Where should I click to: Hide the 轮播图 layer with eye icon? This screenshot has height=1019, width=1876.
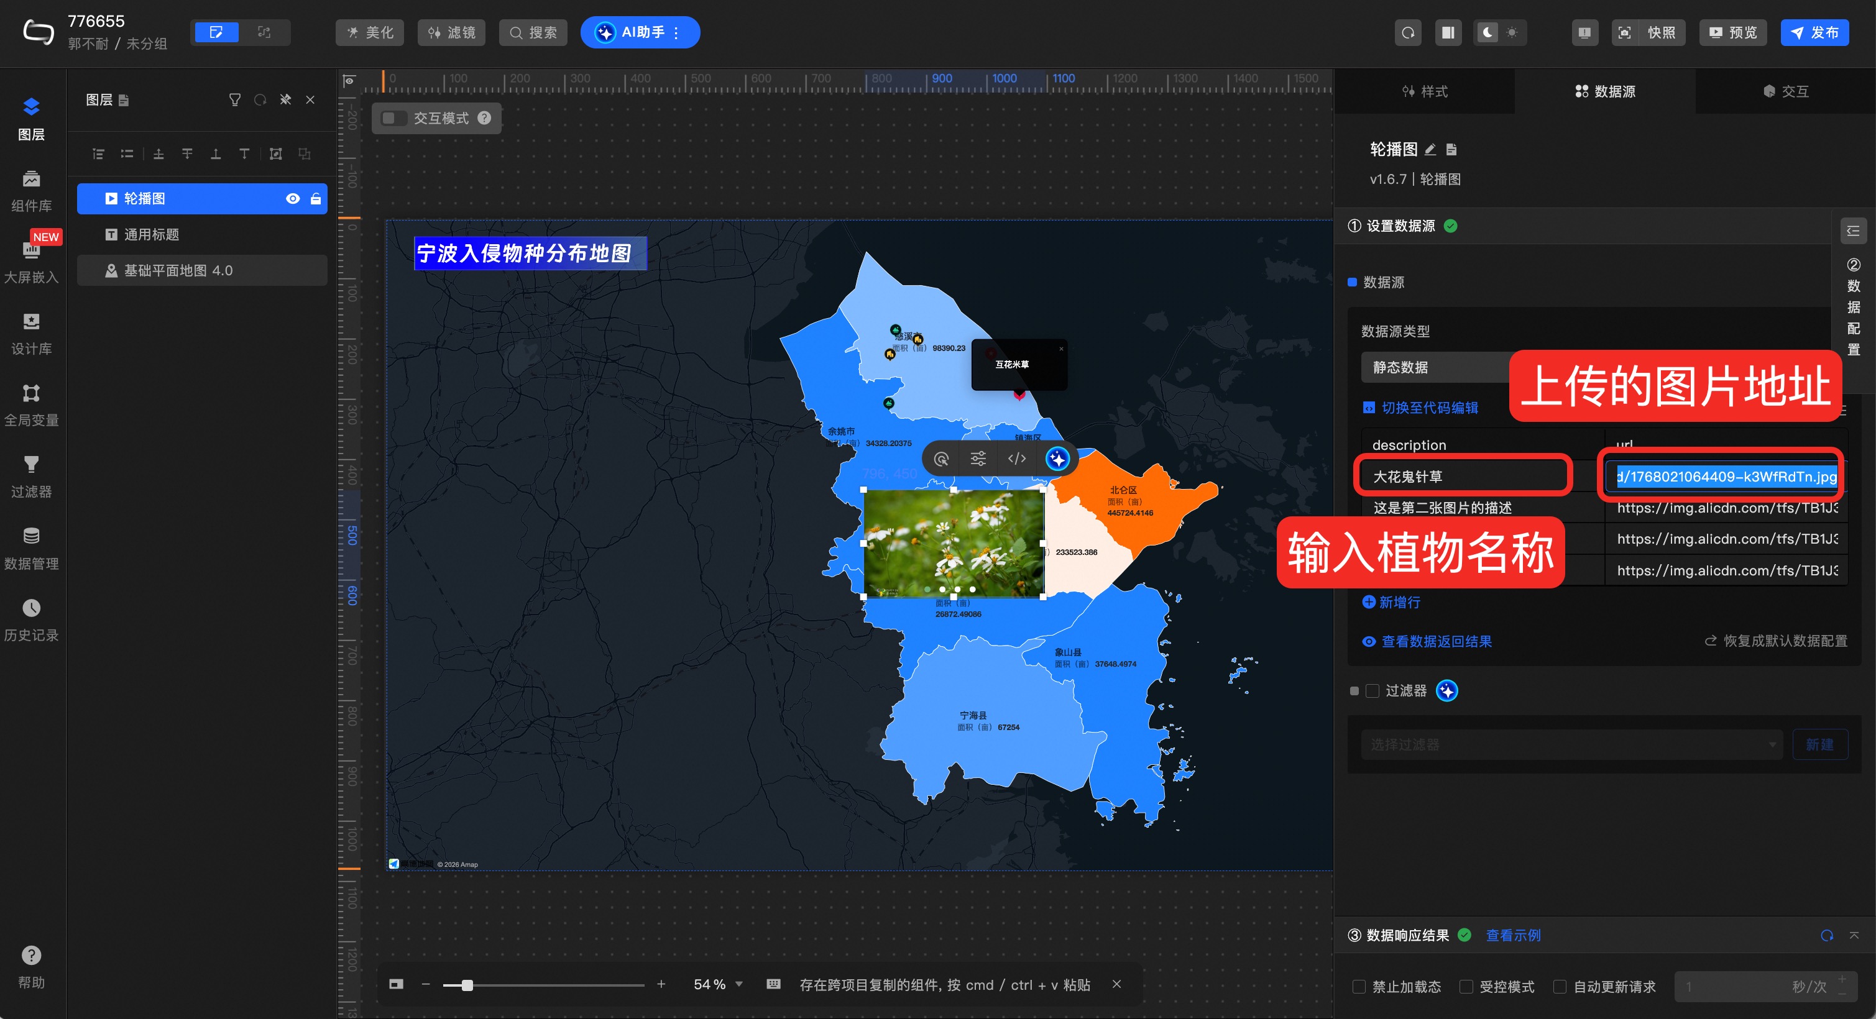click(293, 199)
